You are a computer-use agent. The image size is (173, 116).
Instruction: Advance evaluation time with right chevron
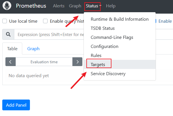click(x=78, y=62)
